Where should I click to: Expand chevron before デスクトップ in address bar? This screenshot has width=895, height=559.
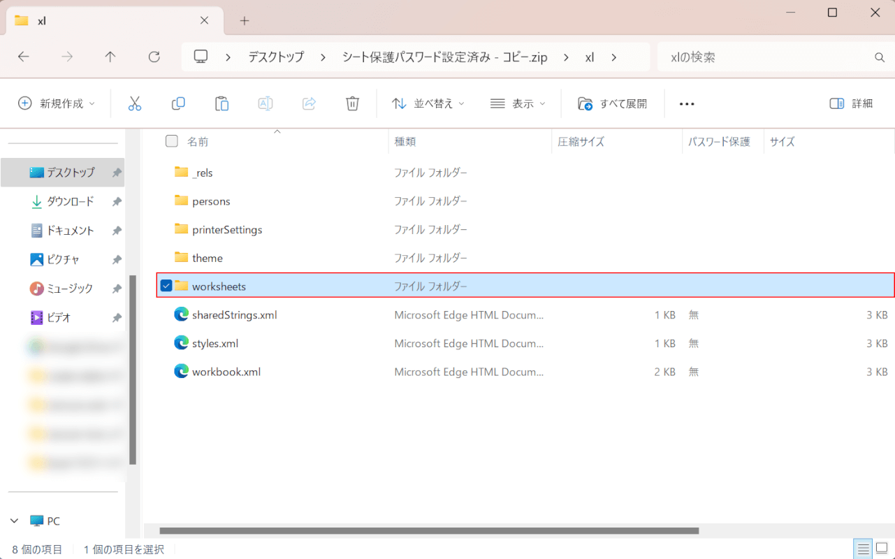click(x=228, y=57)
